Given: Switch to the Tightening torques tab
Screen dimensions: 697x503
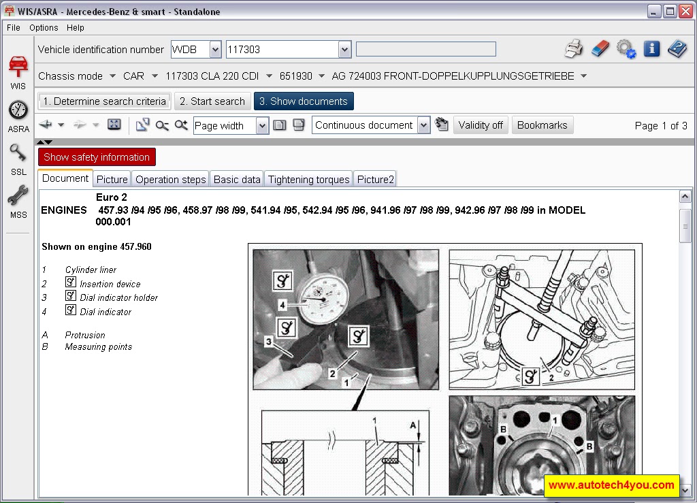Looking at the screenshot, I should [309, 179].
